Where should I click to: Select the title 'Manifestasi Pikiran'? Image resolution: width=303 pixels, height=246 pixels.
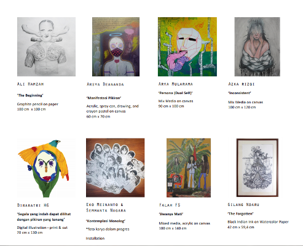pos(104,98)
